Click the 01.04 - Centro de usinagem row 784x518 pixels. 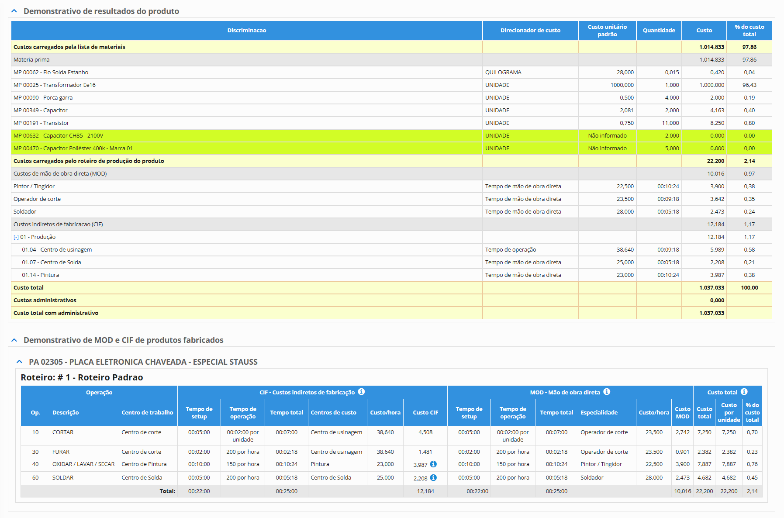pyautogui.click(x=57, y=250)
